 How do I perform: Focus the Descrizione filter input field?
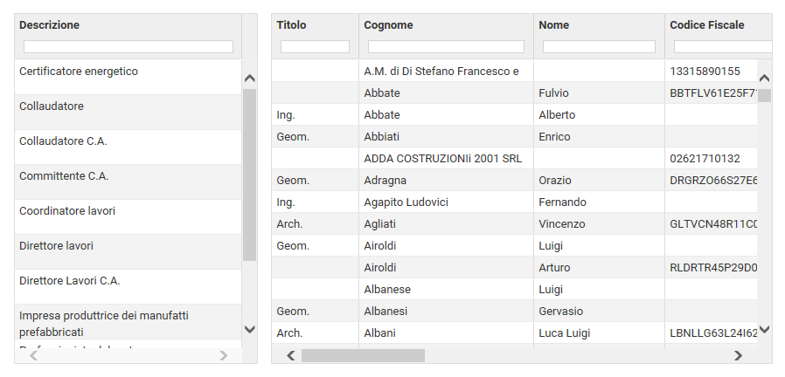(x=129, y=46)
